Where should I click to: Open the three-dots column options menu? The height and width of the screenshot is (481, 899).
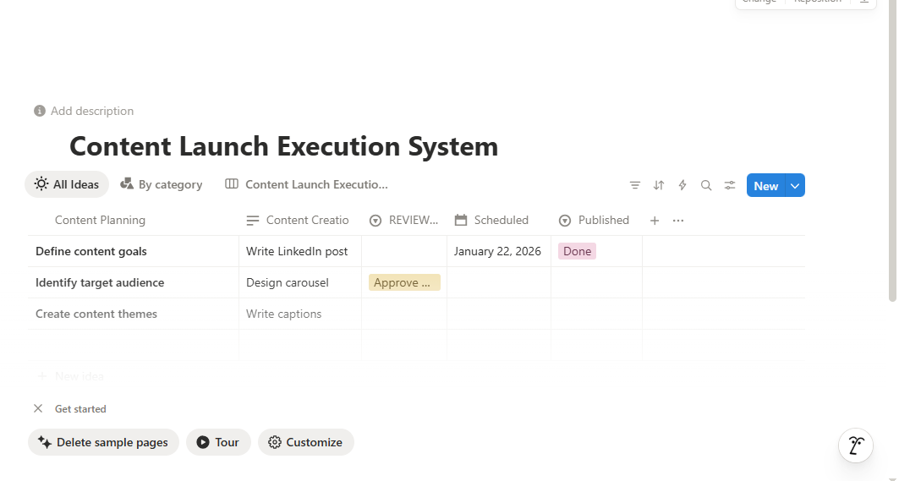click(678, 221)
